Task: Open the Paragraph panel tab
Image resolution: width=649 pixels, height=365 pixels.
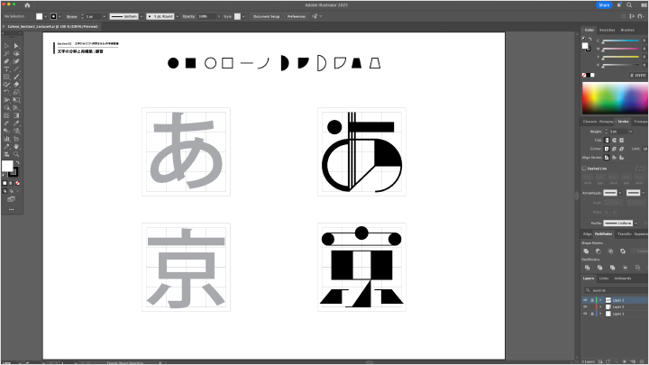Action: pos(606,122)
